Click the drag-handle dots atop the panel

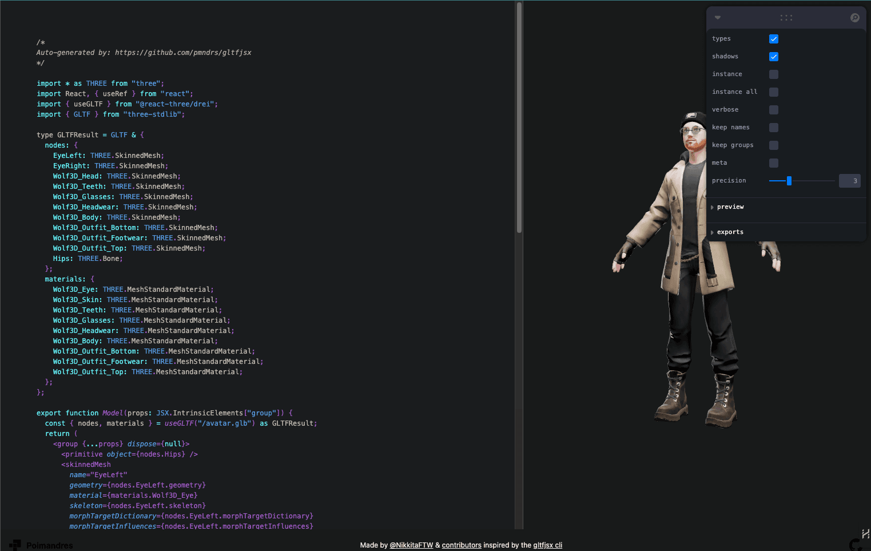[x=786, y=17]
